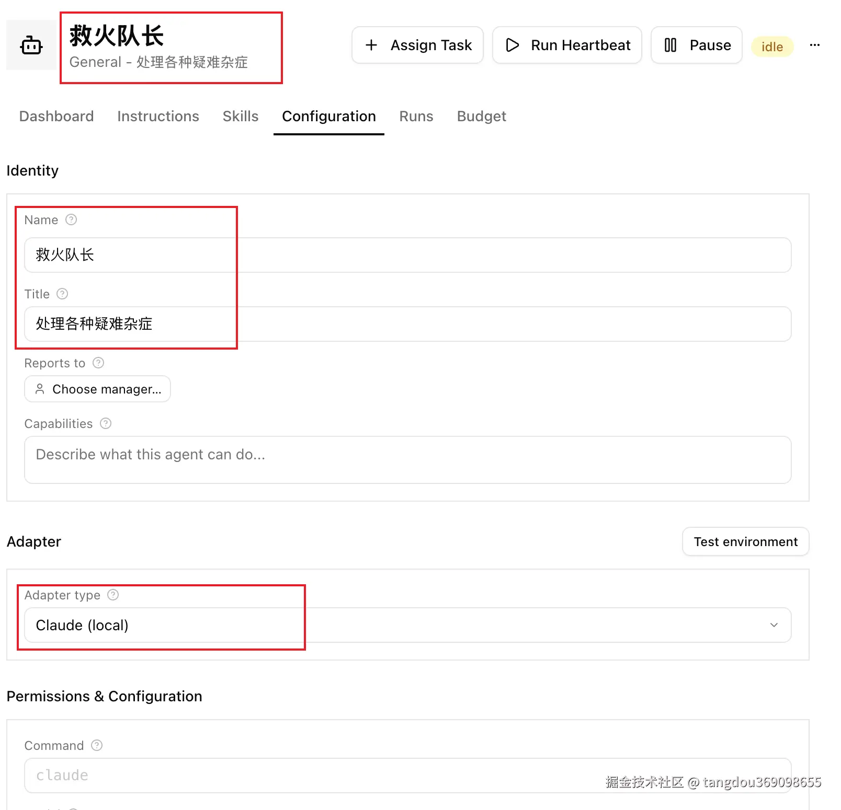Switch to the Dashboard tab
841x810 pixels.
pyautogui.click(x=56, y=116)
